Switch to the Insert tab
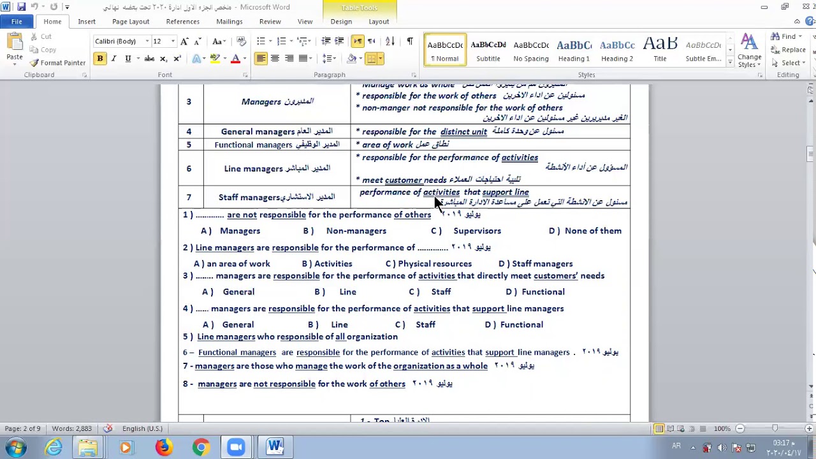The height and width of the screenshot is (459, 816). click(87, 22)
